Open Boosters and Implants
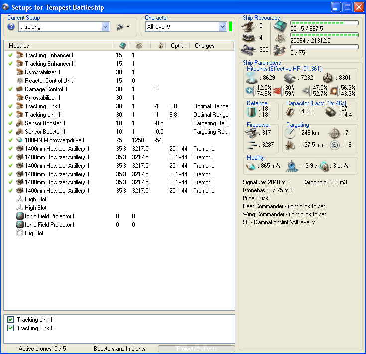Screen dimensions: 366x354 click(x=120, y=349)
